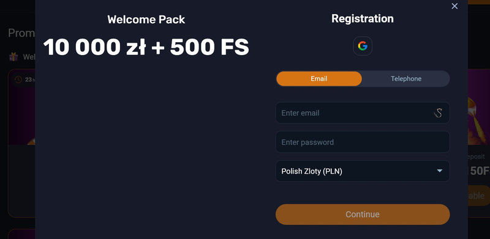Expand the currency list via the arrow
Screen dimensions: 490x239
pos(439,171)
